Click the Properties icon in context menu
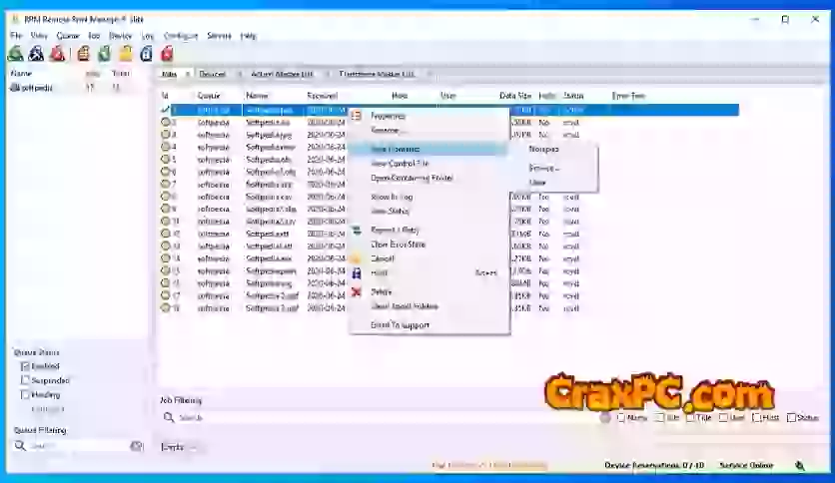Screen dimensions: 835x483 [x=357, y=116]
